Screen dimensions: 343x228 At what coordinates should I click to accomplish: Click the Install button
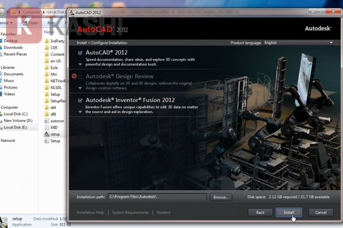(289, 212)
